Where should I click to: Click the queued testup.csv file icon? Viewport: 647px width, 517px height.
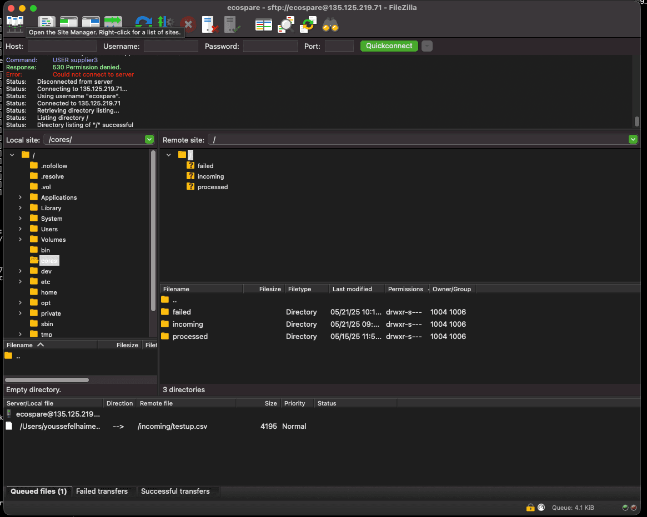pos(9,426)
